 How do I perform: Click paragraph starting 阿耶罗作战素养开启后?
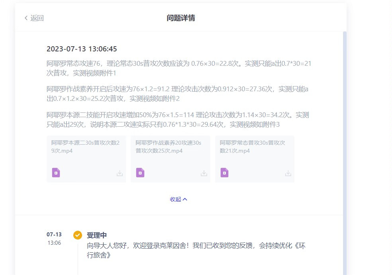click(177, 94)
